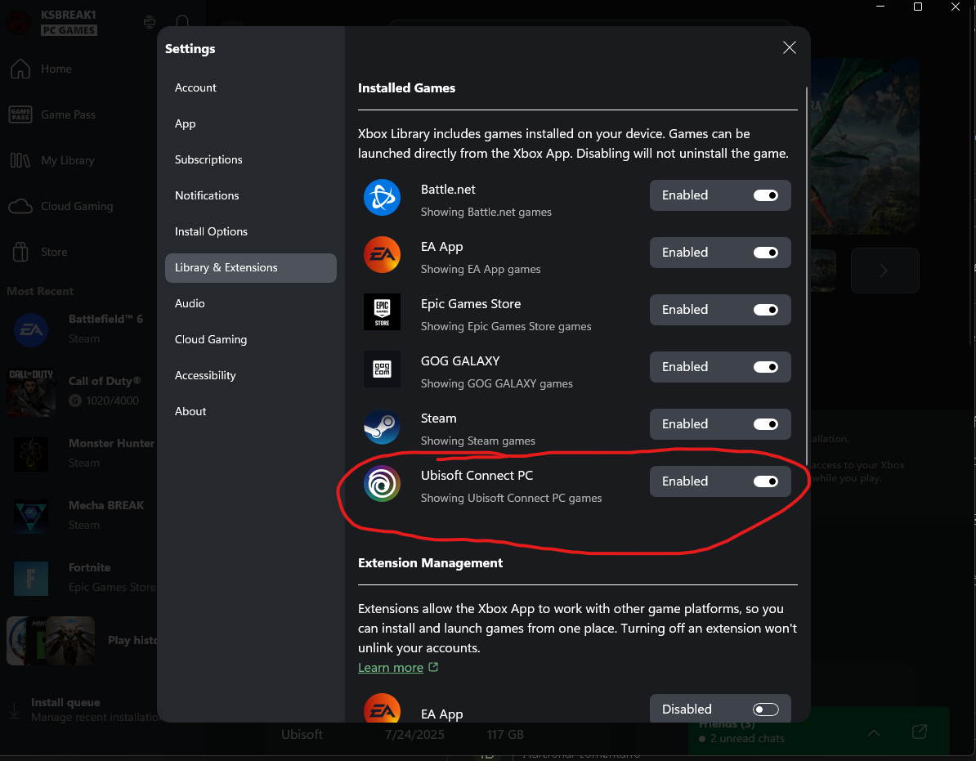Click the next arrow on featured carousel
Screen dimensions: 976x761
(884, 271)
